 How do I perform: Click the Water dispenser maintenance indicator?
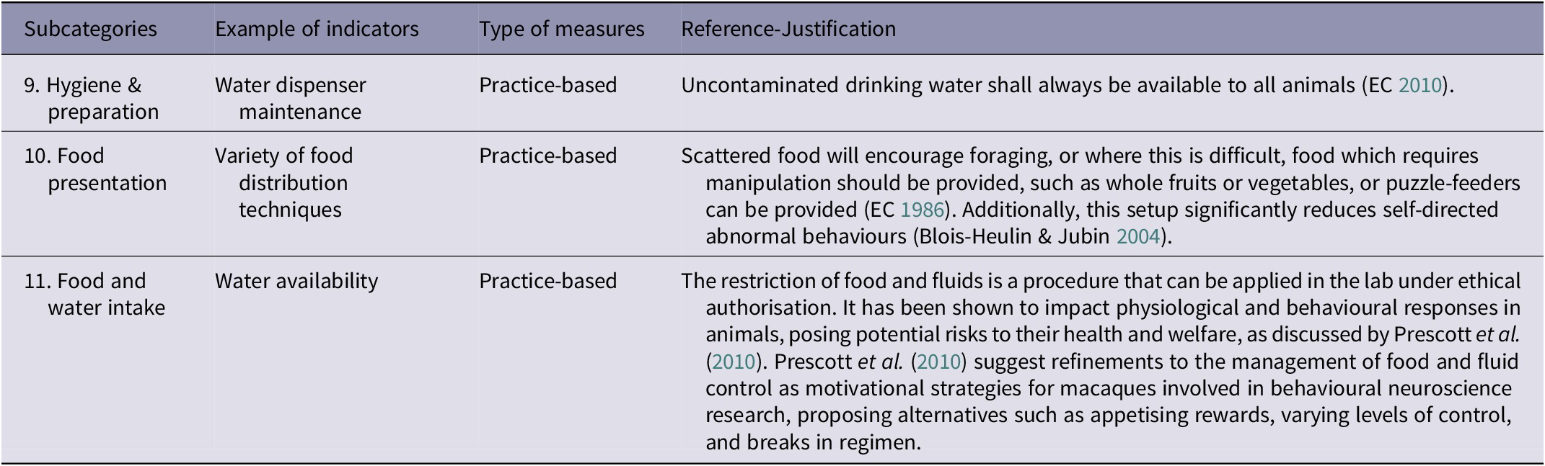click(291, 99)
